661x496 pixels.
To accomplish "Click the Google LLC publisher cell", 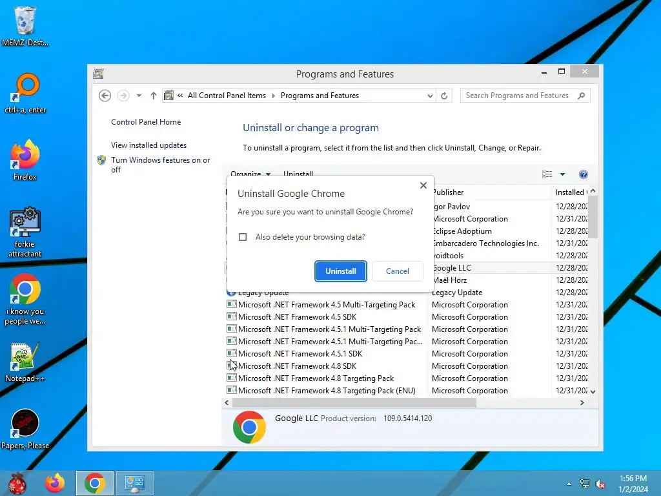I will (453, 268).
